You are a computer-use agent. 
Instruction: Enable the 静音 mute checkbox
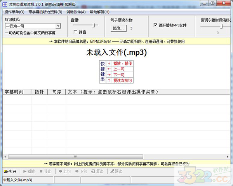click(75, 32)
